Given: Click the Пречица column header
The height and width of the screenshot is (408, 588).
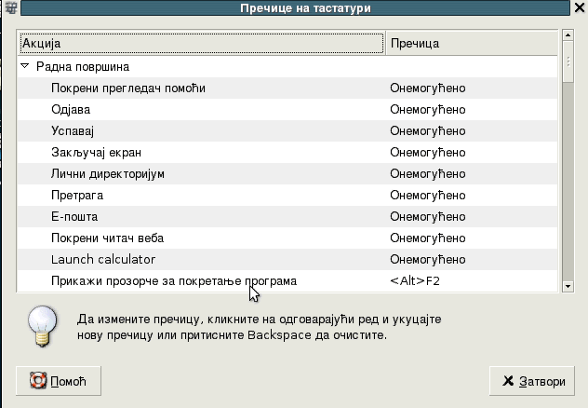Looking at the screenshot, I should pyautogui.click(x=472, y=43).
